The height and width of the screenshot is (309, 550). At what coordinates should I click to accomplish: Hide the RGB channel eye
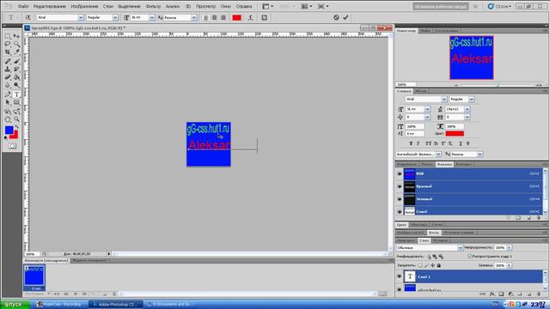(x=399, y=173)
